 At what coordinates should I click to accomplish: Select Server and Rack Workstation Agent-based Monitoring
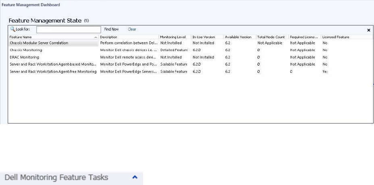pyautogui.click(x=191, y=64)
